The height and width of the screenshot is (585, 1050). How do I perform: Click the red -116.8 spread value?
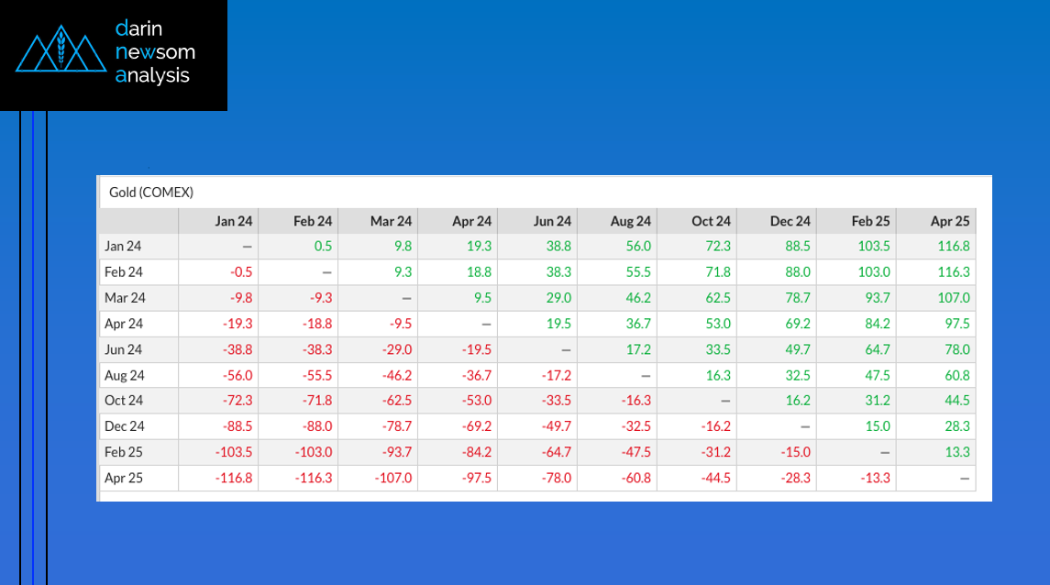tap(235, 478)
